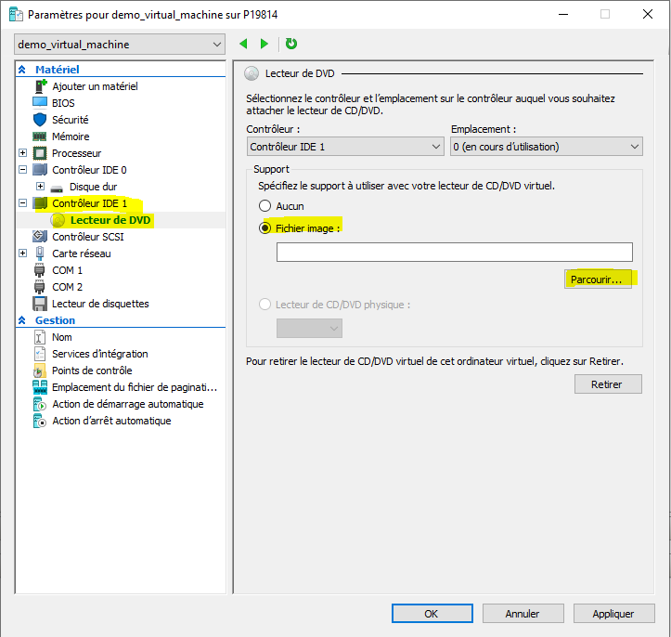Viewport: 671px width, 637px height.
Task: Click the Action de démarrage automatique icon
Action: pyautogui.click(x=39, y=404)
